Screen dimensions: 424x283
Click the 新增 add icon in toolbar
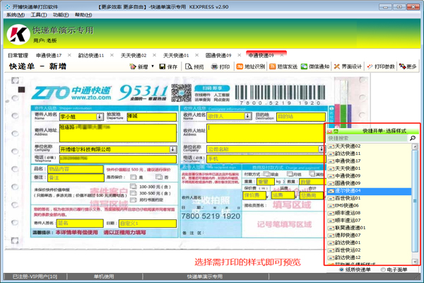(133, 67)
